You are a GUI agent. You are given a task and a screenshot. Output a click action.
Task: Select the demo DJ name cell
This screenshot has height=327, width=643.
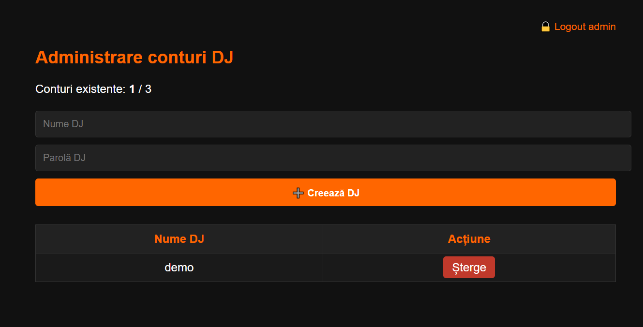179,268
